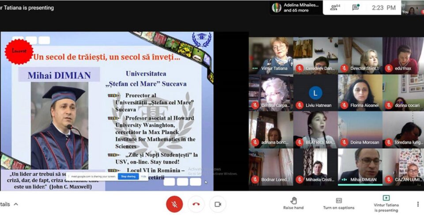Image resolution: width=424 pixels, height=215 pixels.
Task: Click 'Universitatea Ștefan cel Mare Suceava' heading
Action: coord(146,79)
